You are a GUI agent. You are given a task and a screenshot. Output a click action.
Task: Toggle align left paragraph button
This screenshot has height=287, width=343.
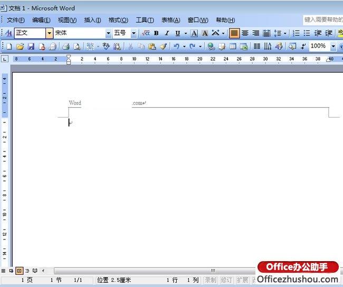(234, 33)
